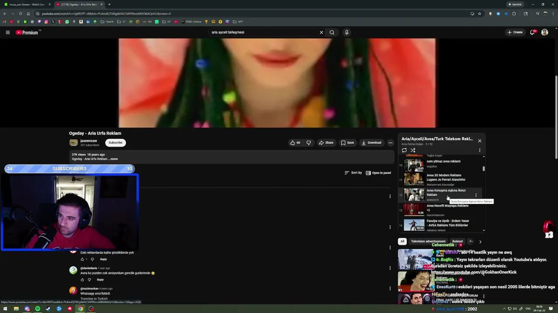558x313 pixels.
Task: Expand description with ...more
Action: point(113,159)
